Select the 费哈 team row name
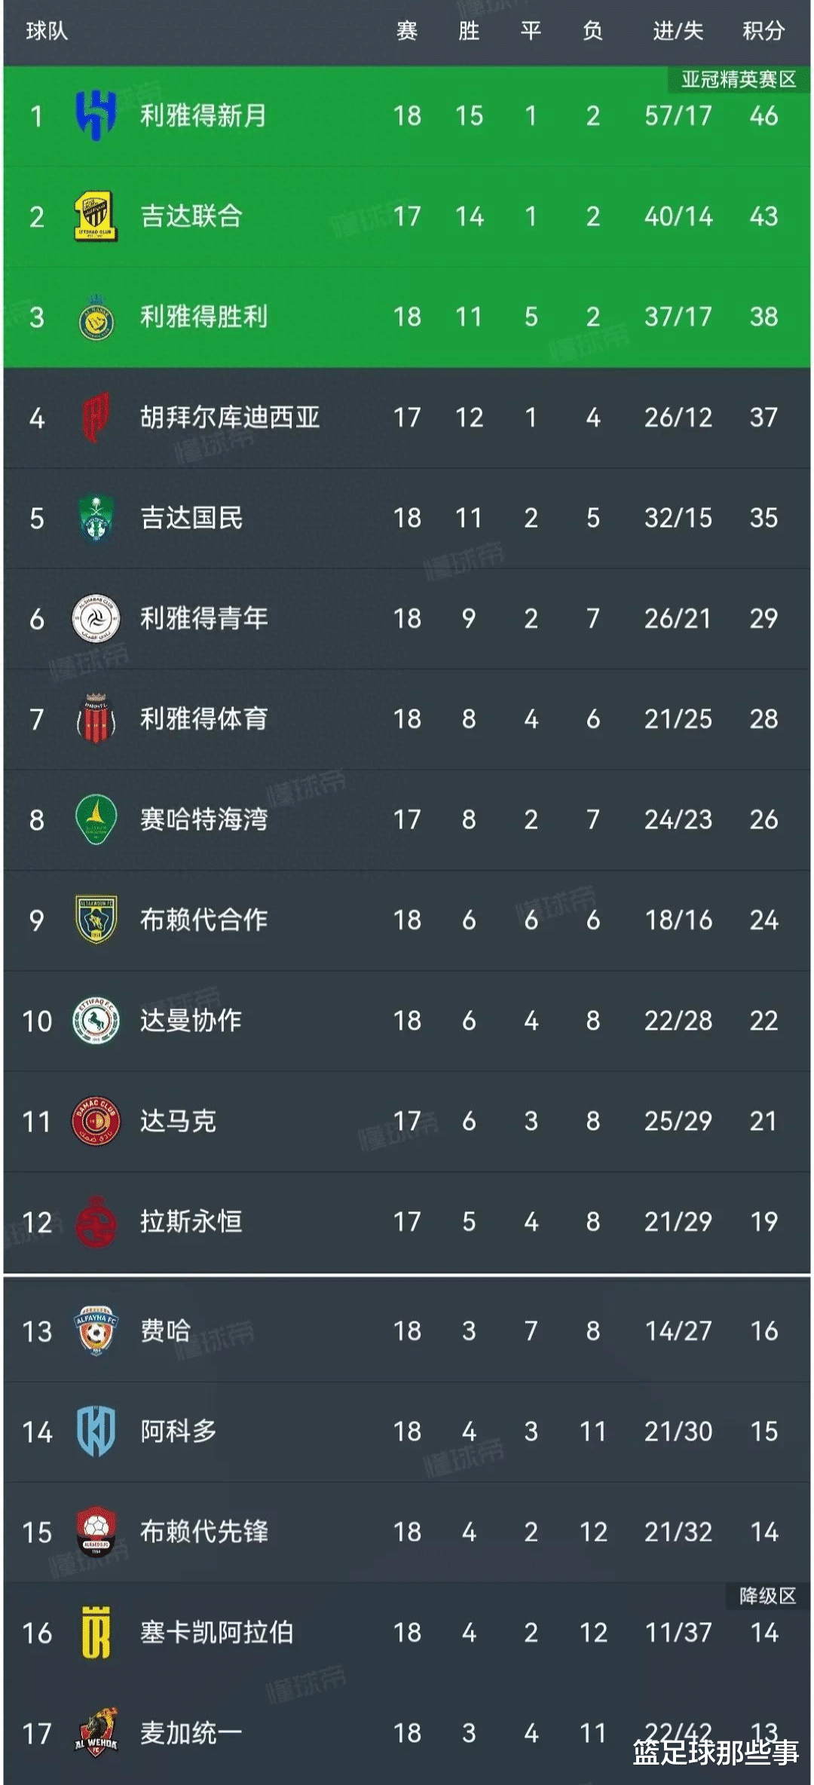The image size is (814, 1785). (x=166, y=1330)
